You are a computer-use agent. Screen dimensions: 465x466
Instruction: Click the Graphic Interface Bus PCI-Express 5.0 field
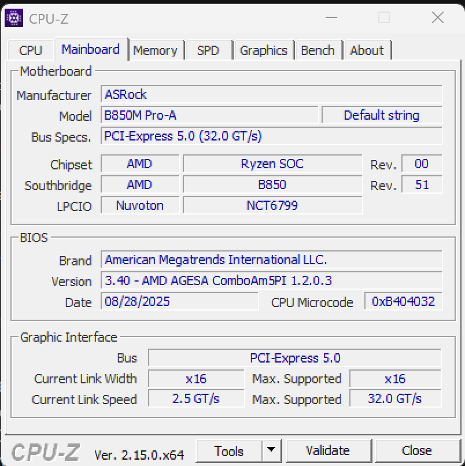coord(294,358)
